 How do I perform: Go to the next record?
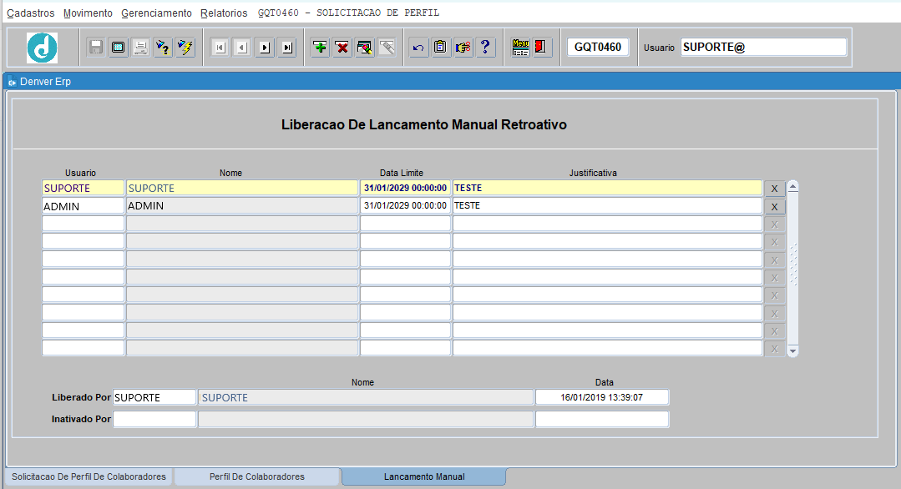click(x=265, y=47)
